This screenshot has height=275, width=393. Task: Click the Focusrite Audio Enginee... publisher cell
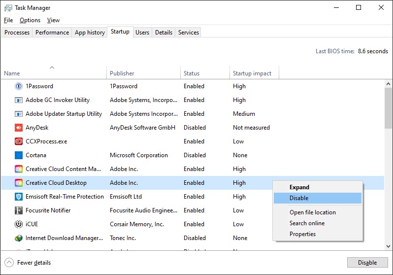tap(143, 210)
